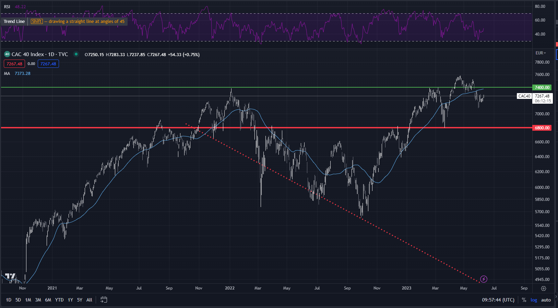Click the MA value 7373.28
This screenshot has height=308, width=558.
(x=23, y=74)
